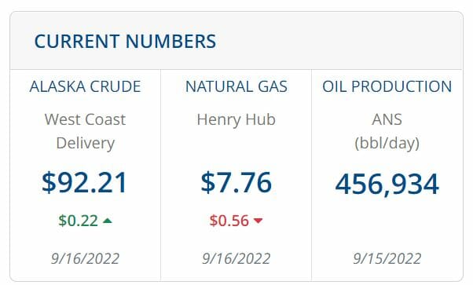Click the 9/15/2022 date under Oil Production
The width and height of the screenshot is (473, 285).
point(387,259)
